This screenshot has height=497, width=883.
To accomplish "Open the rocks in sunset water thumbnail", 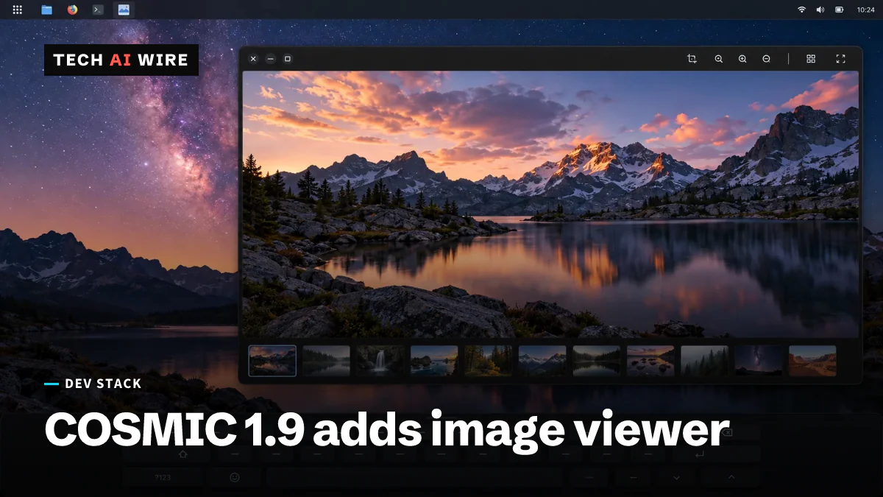I will [x=650, y=361].
